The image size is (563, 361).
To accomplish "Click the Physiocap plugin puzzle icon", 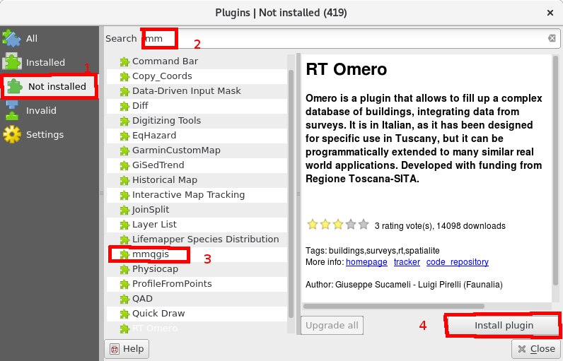I will 124,270.
